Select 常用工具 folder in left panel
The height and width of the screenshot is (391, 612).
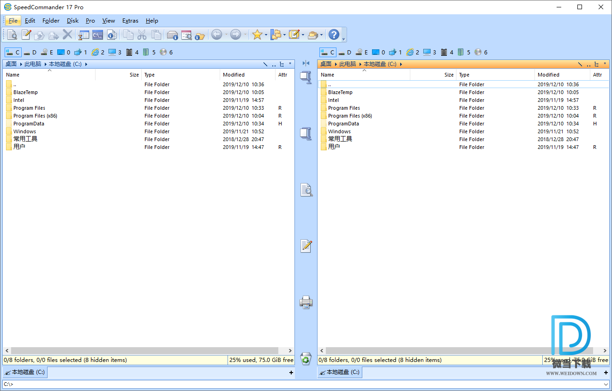(25, 139)
